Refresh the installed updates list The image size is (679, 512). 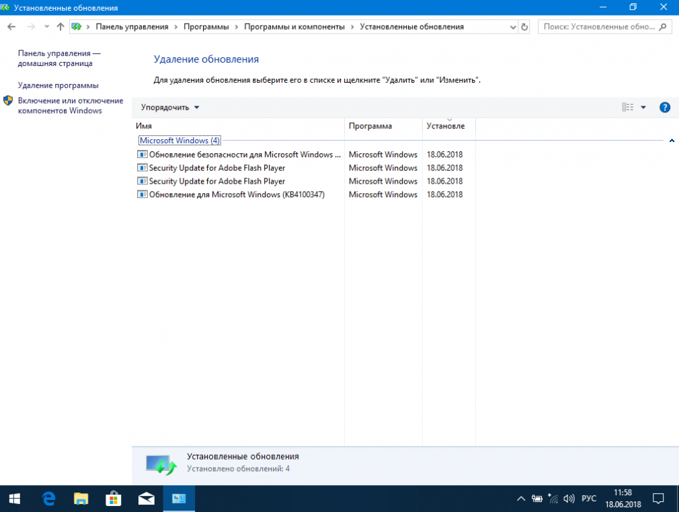click(524, 27)
